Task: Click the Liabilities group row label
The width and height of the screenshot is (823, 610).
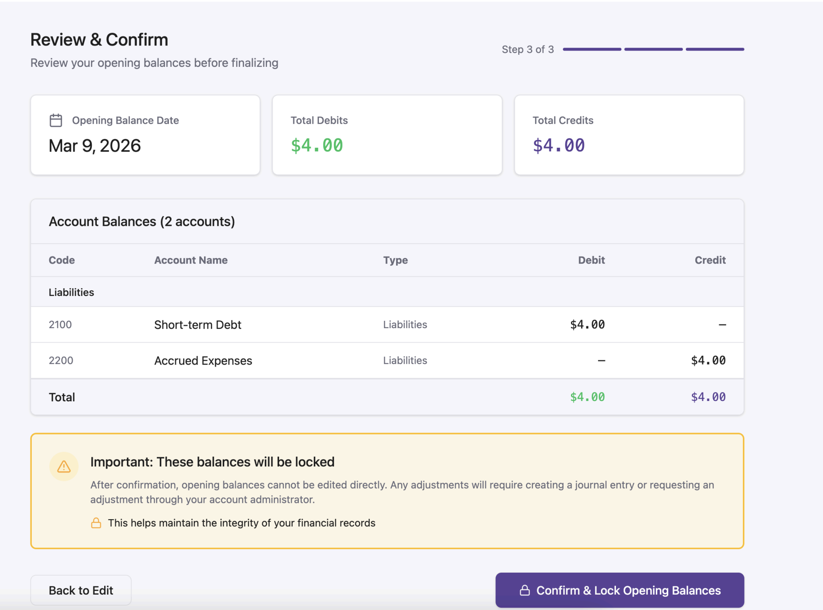Action: [71, 292]
